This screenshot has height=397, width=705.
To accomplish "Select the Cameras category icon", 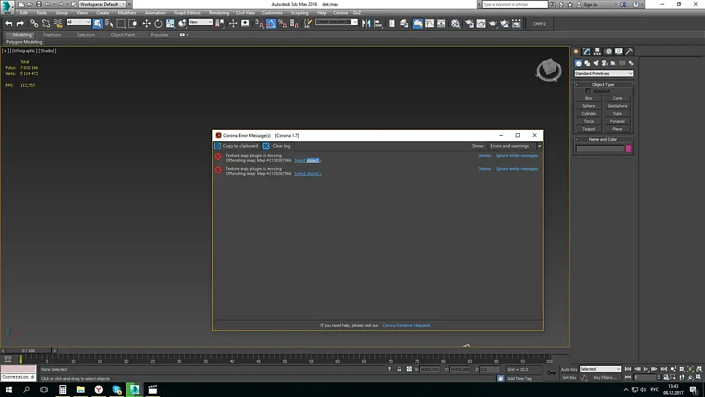I will (605, 63).
